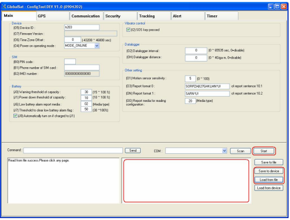This screenshot has width=290, height=220.
Task: Click the device response output area
Action: point(186,181)
